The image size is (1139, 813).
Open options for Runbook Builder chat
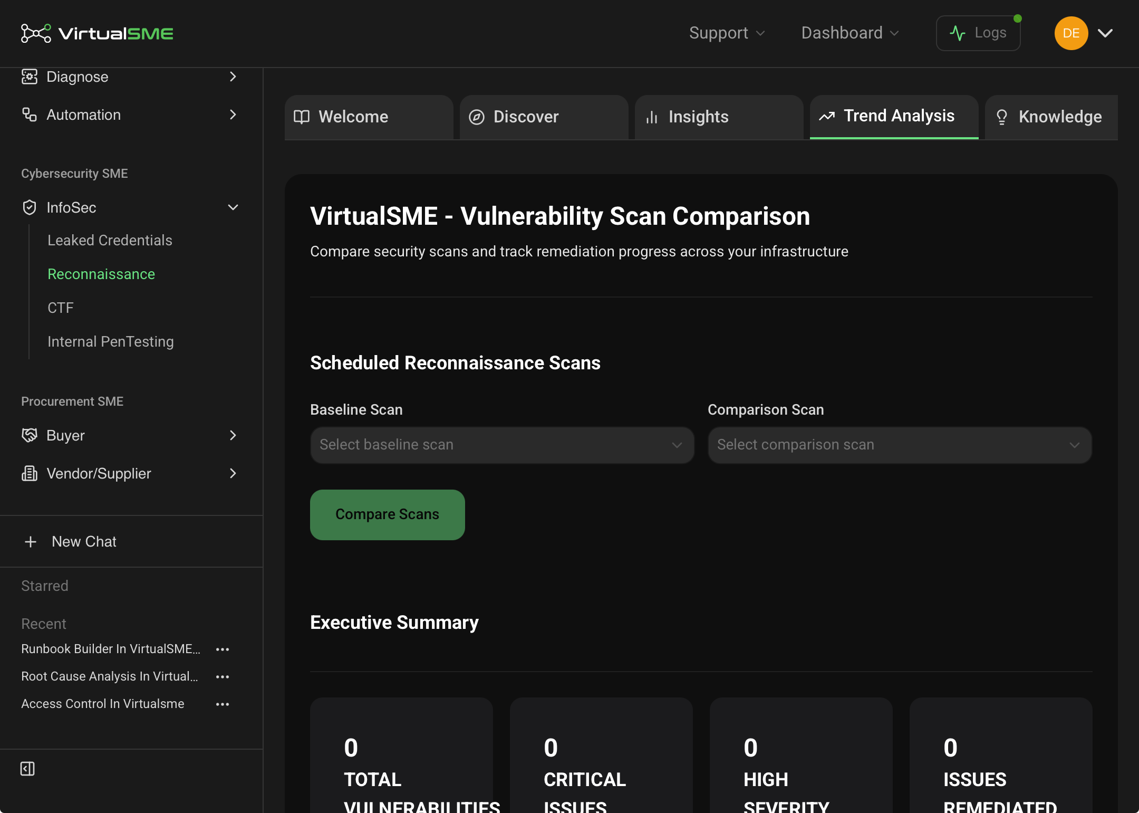point(223,649)
